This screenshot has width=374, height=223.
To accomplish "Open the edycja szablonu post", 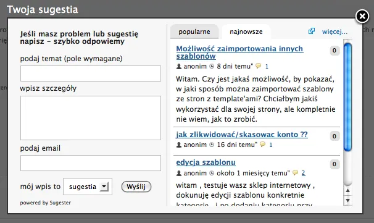I will (x=206, y=162).
